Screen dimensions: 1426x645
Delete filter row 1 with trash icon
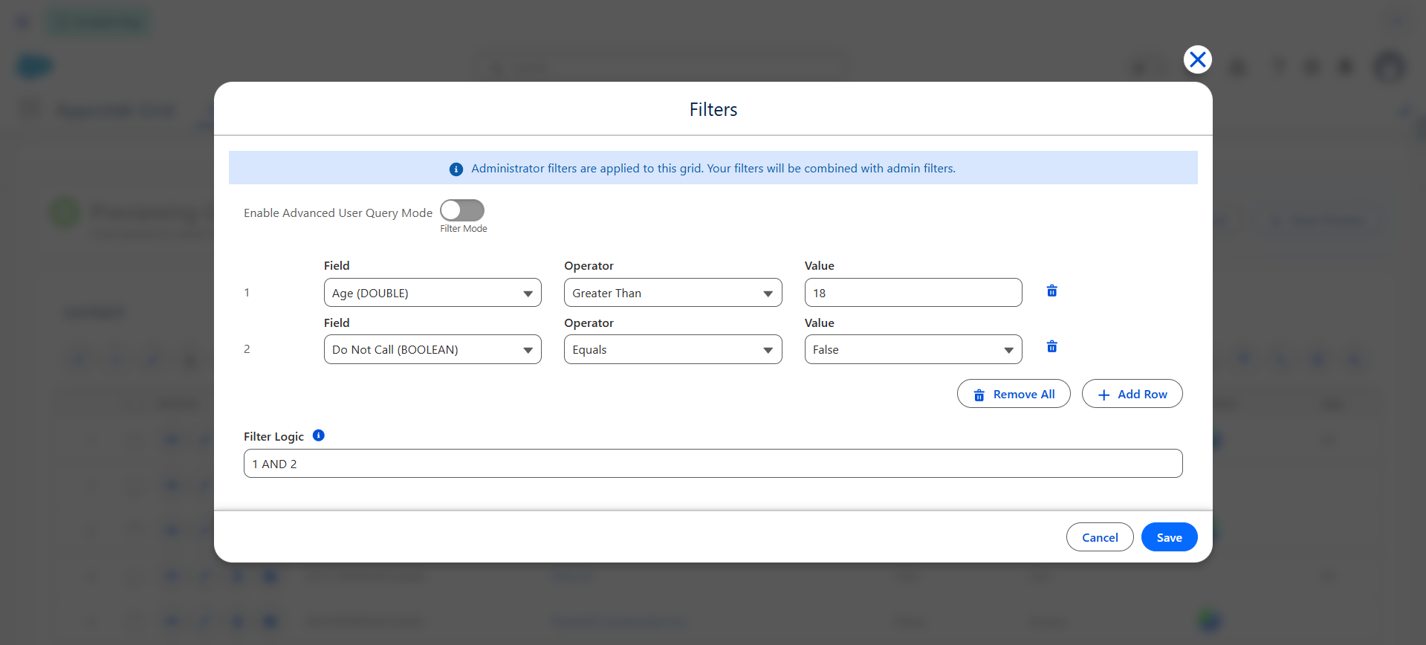(x=1051, y=291)
